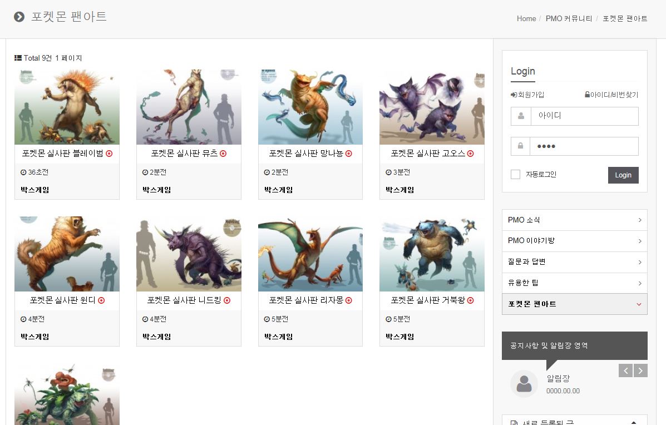Open the 거북왕 fan art thumbnail

[x=432, y=254]
